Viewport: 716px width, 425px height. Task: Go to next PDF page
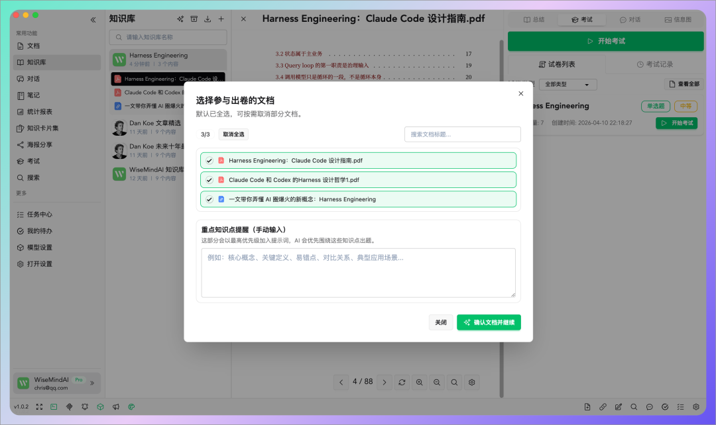click(385, 382)
